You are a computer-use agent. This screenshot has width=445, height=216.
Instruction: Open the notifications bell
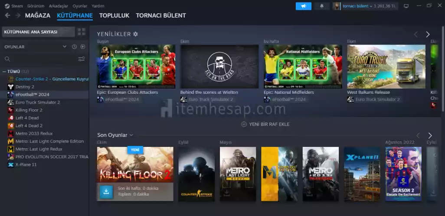321,6
